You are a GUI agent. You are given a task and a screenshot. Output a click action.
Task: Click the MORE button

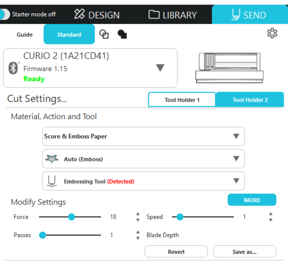pyautogui.click(x=252, y=200)
